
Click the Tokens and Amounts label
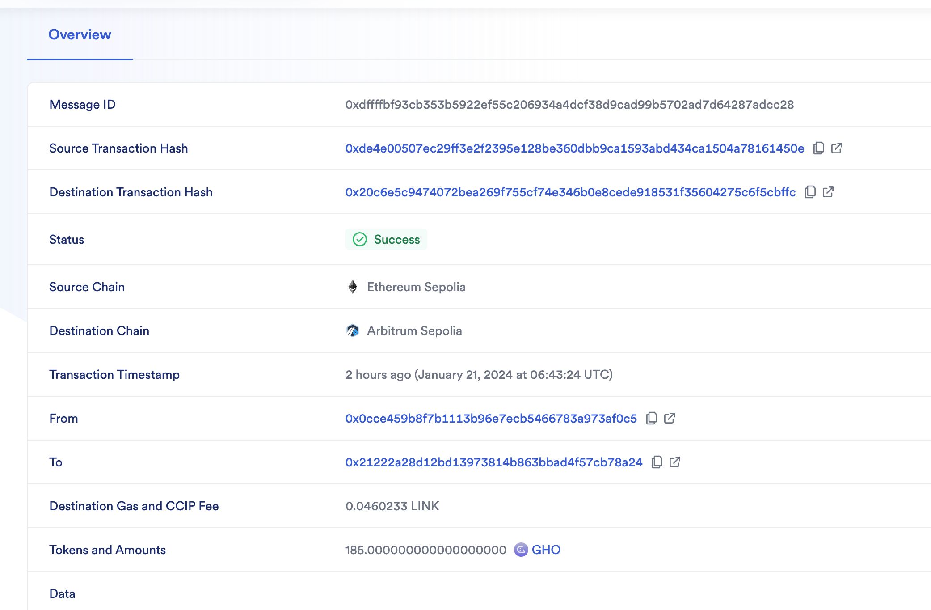108,550
